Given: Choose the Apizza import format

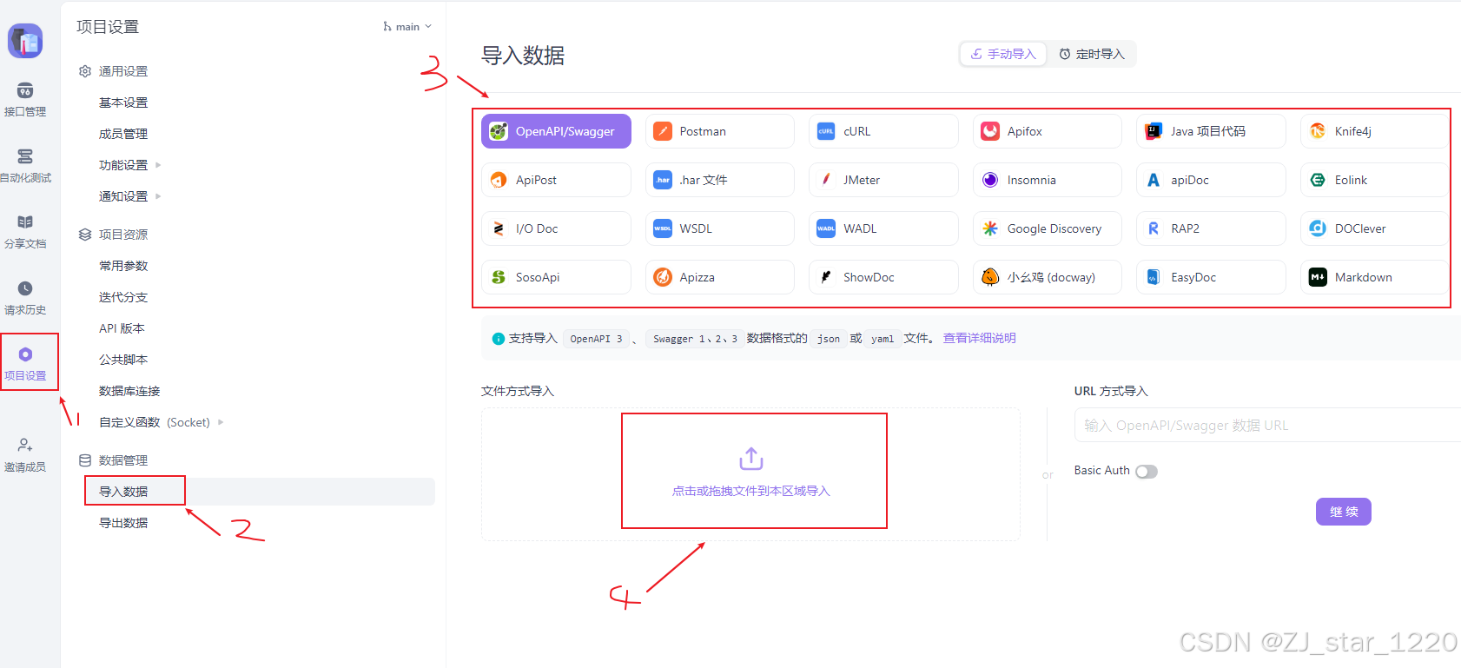Looking at the screenshot, I should [x=720, y=277].
